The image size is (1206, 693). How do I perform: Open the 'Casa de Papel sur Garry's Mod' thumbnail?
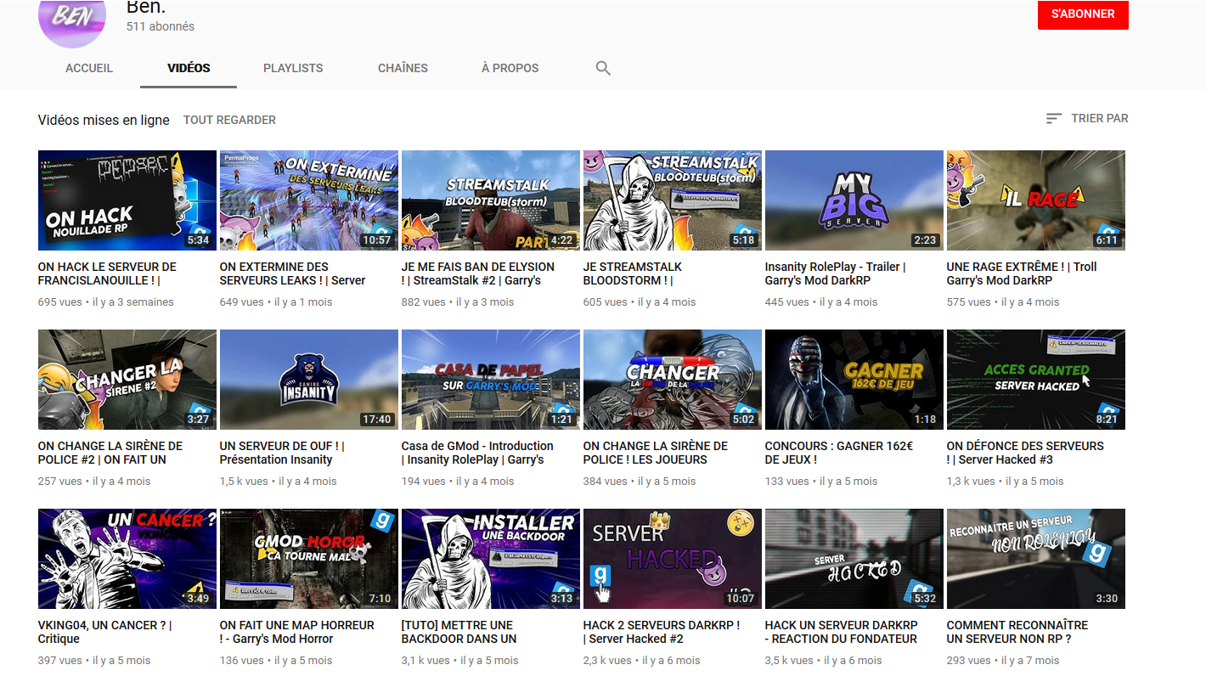[x=491, y=380]
